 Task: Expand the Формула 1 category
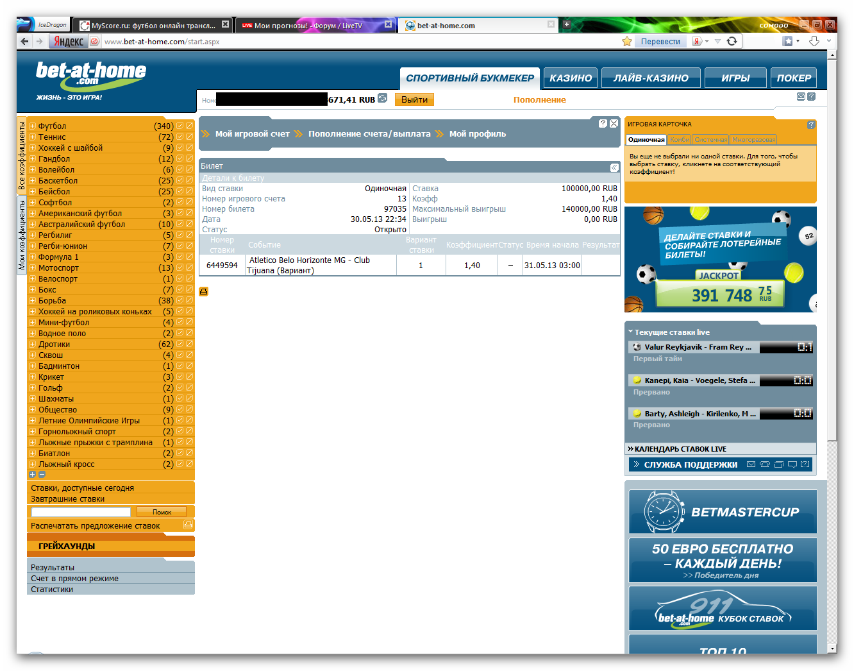tap(32, 257)
